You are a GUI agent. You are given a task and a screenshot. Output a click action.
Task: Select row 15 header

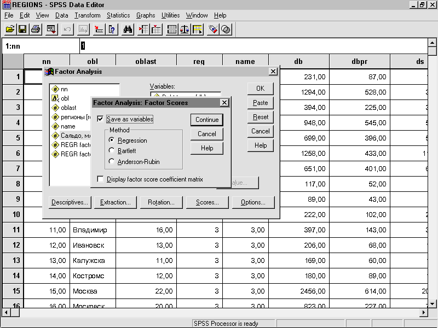(13, 291)
